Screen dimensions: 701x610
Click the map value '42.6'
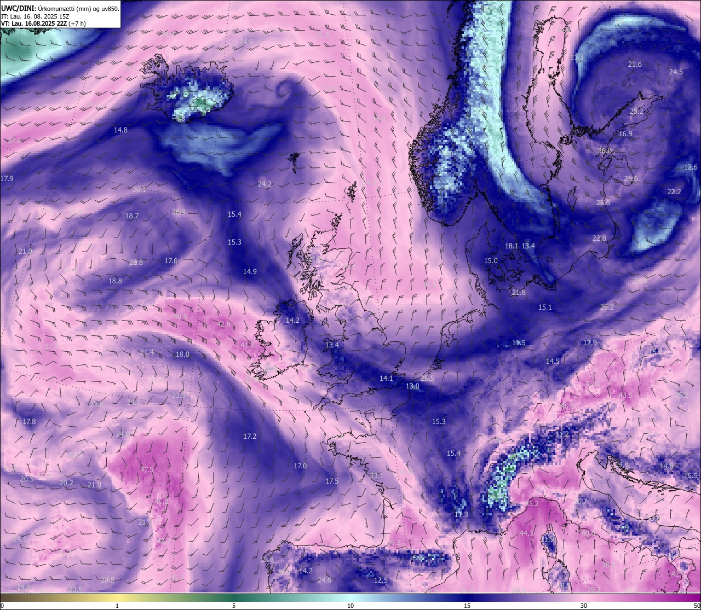click(x=223, y=324)
